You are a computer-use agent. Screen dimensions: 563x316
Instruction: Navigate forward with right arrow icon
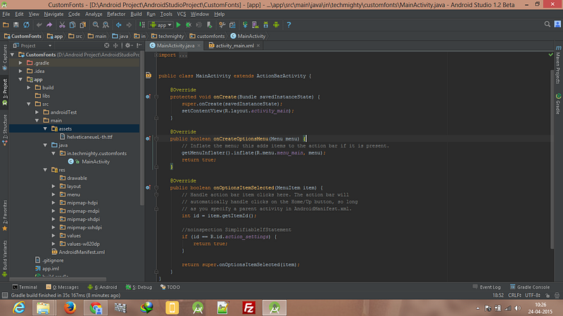point(129,25)
